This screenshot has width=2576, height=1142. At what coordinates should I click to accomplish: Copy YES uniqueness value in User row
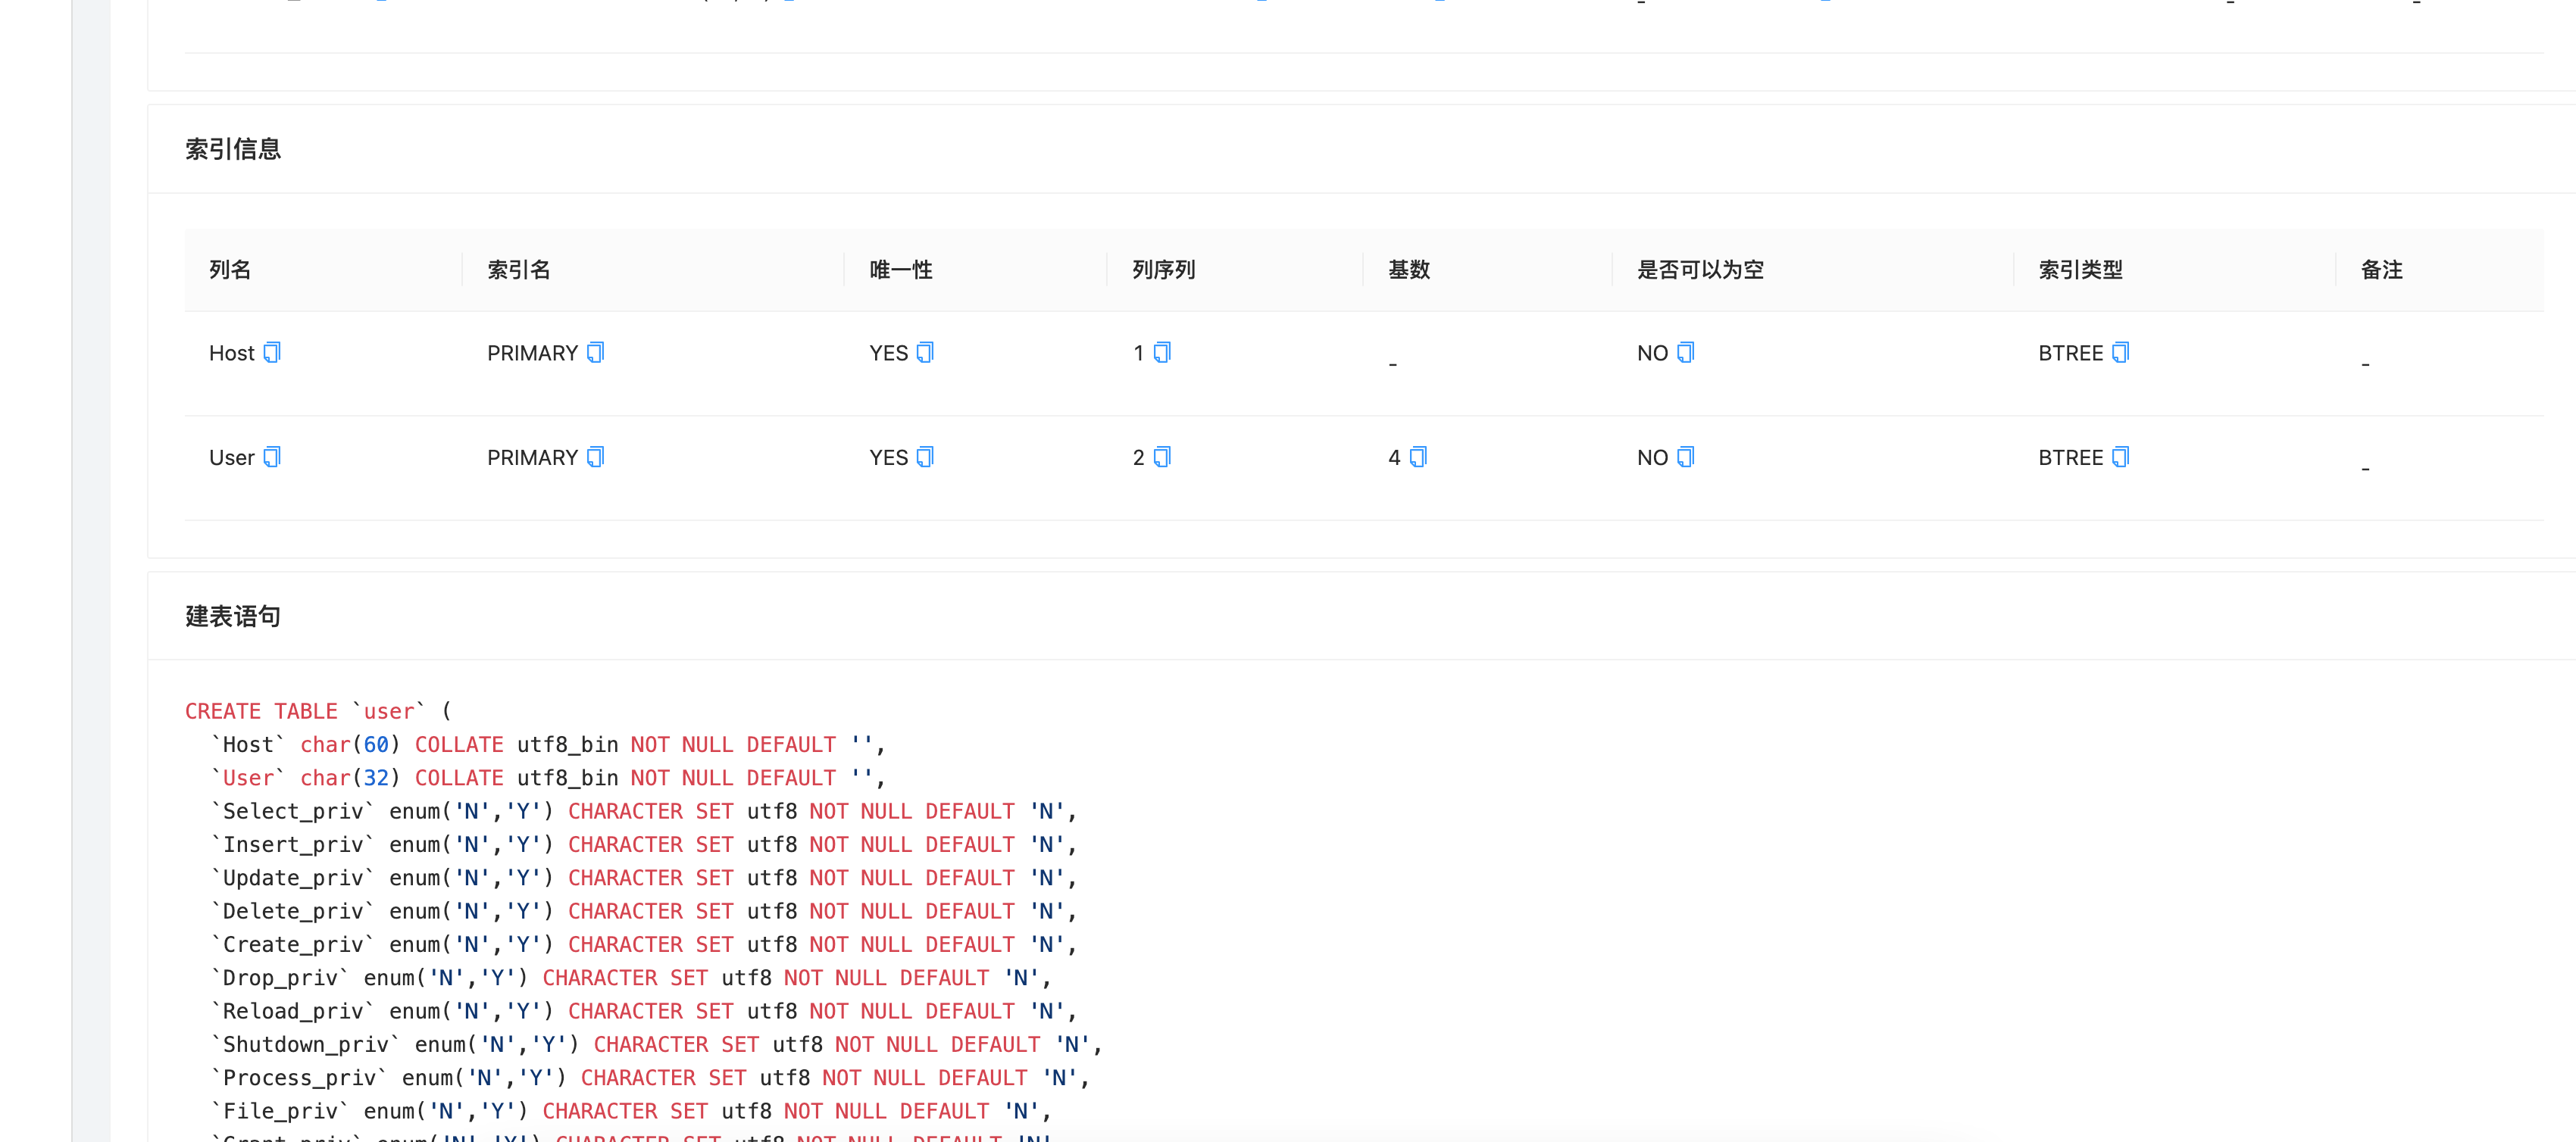(x=925, y=457)
